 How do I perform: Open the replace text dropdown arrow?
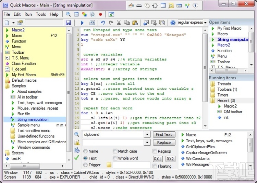tap(147, 142)
